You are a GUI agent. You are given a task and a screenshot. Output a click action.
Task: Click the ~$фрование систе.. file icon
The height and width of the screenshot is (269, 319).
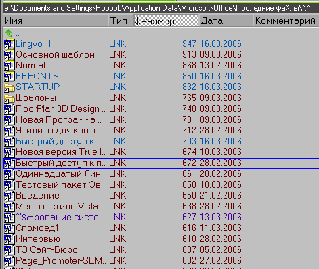coord(9,218)
